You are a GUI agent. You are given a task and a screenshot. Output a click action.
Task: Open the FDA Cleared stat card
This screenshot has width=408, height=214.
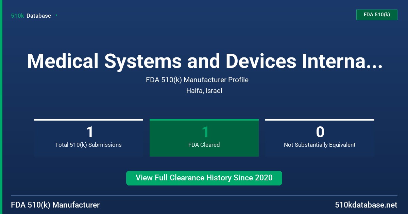tap(204, 138)
